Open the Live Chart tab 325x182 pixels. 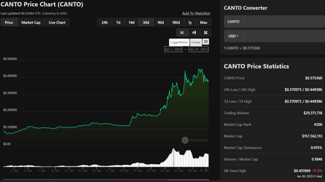click(57, 22)
